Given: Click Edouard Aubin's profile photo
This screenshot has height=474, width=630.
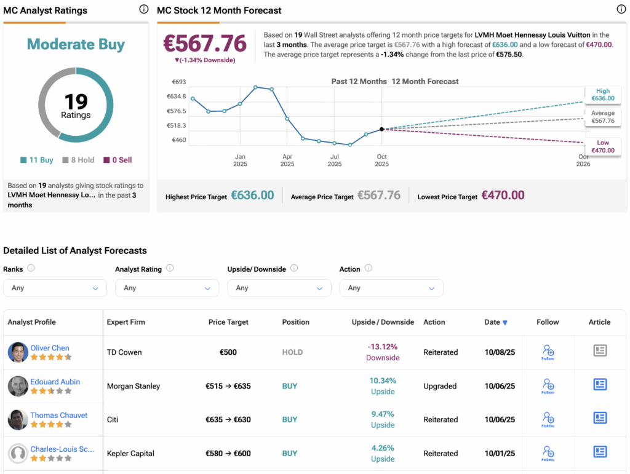Looking at the screenshot, I should click(x=18, y=386).
